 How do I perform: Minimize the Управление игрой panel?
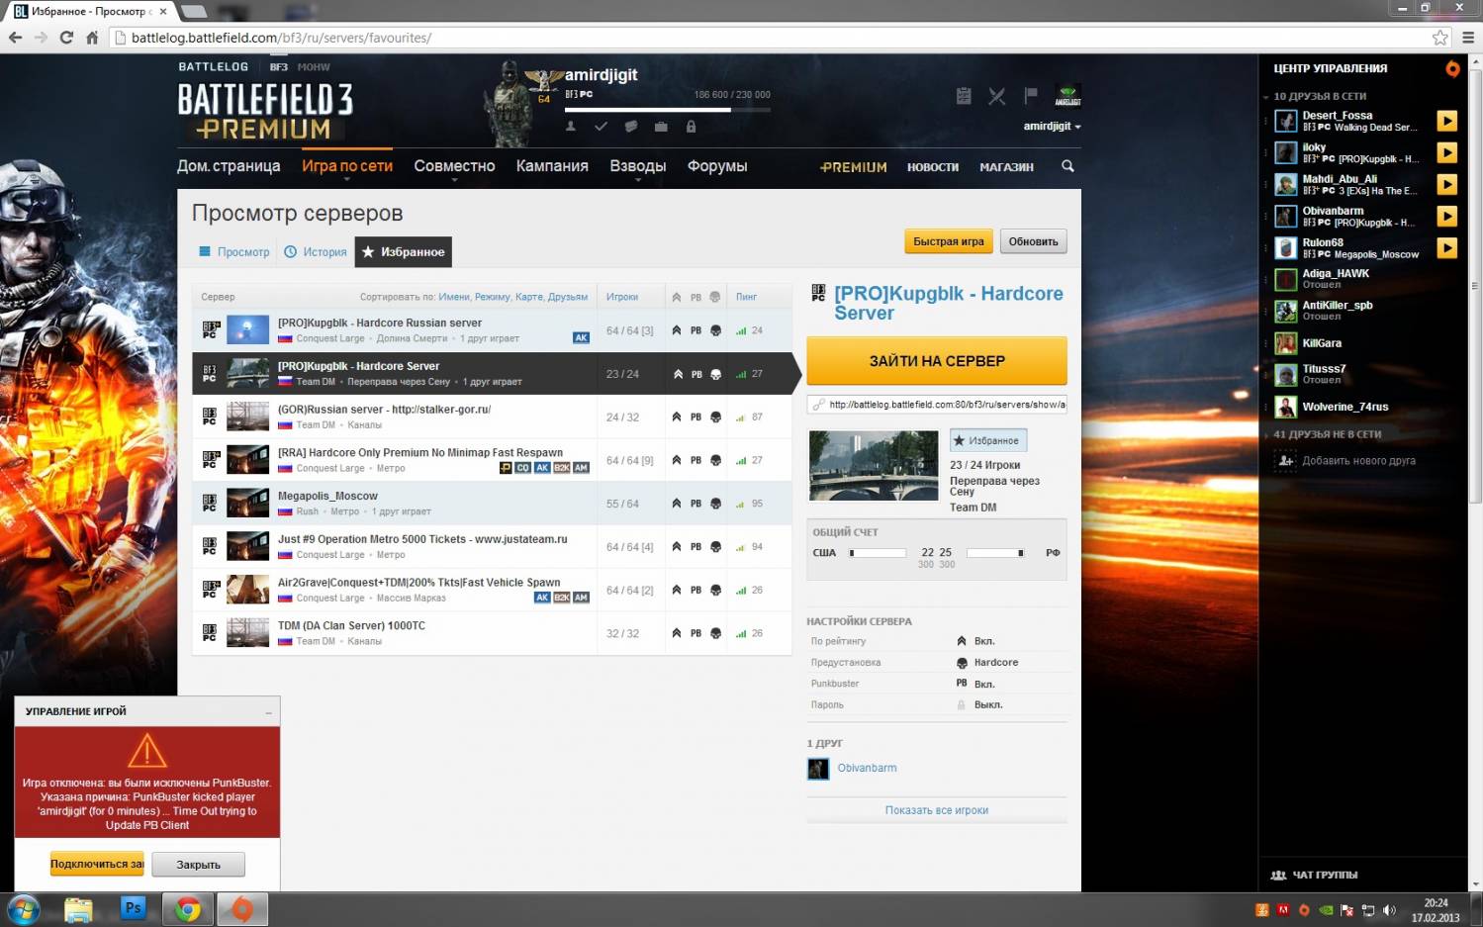(x=269, y=712)
